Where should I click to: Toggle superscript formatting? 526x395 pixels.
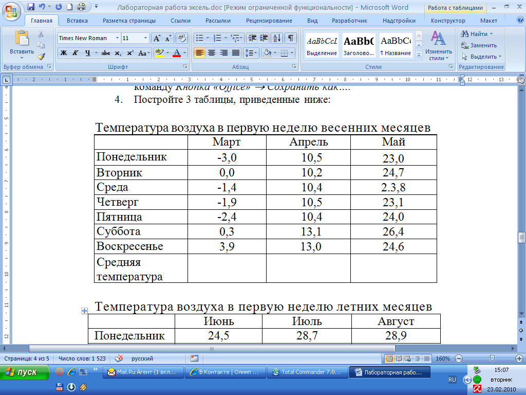coord(130,53)
